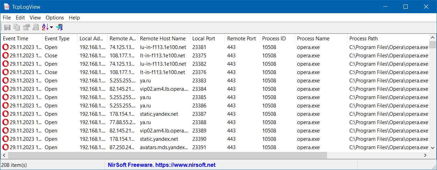Sort by the Event Time column header
Image resolution: width=437 pixels, height=170 pixels.
[22, 39]
